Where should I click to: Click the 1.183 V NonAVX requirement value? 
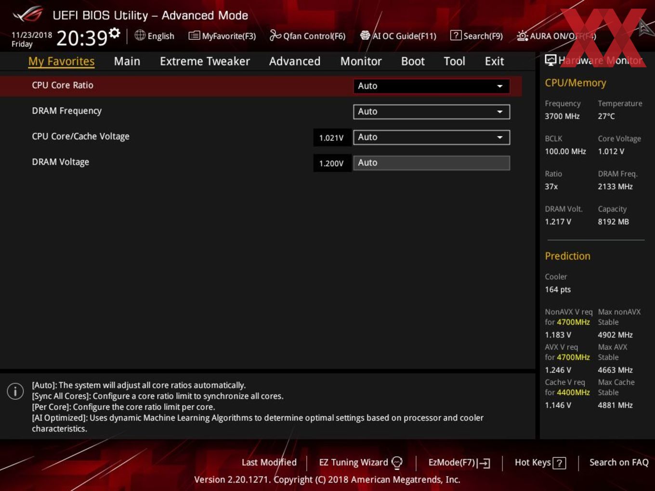558,335
